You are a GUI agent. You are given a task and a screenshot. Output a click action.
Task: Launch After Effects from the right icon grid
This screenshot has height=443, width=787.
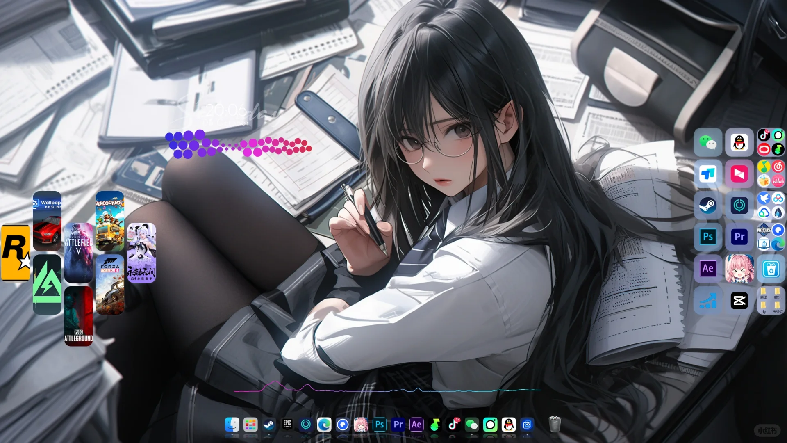point(708,268)
